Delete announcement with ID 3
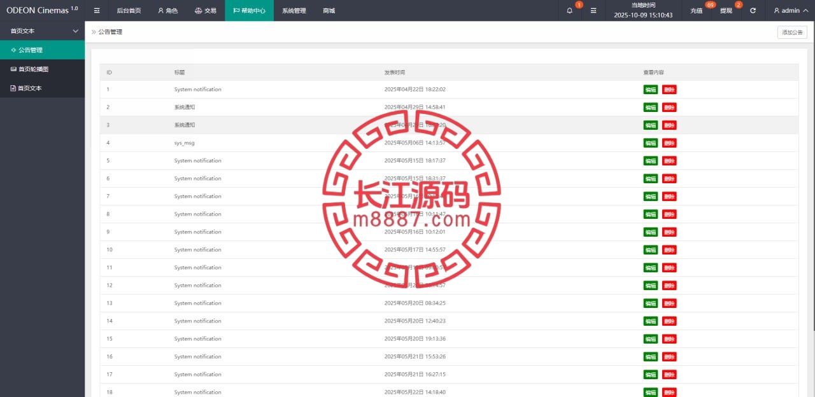Screen dimensions: 815x397 669,125
